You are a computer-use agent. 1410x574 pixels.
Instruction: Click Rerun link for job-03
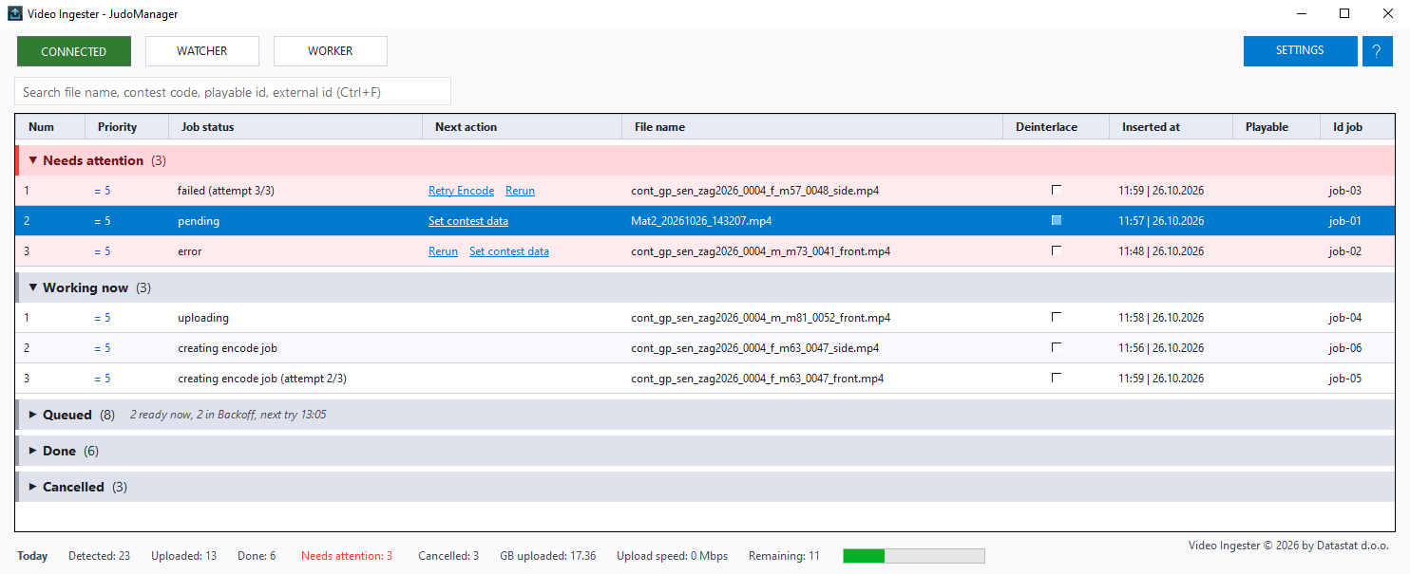tap(520, 191)
